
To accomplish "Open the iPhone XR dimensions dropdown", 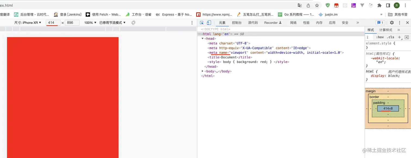I will [x=28, y=23].
